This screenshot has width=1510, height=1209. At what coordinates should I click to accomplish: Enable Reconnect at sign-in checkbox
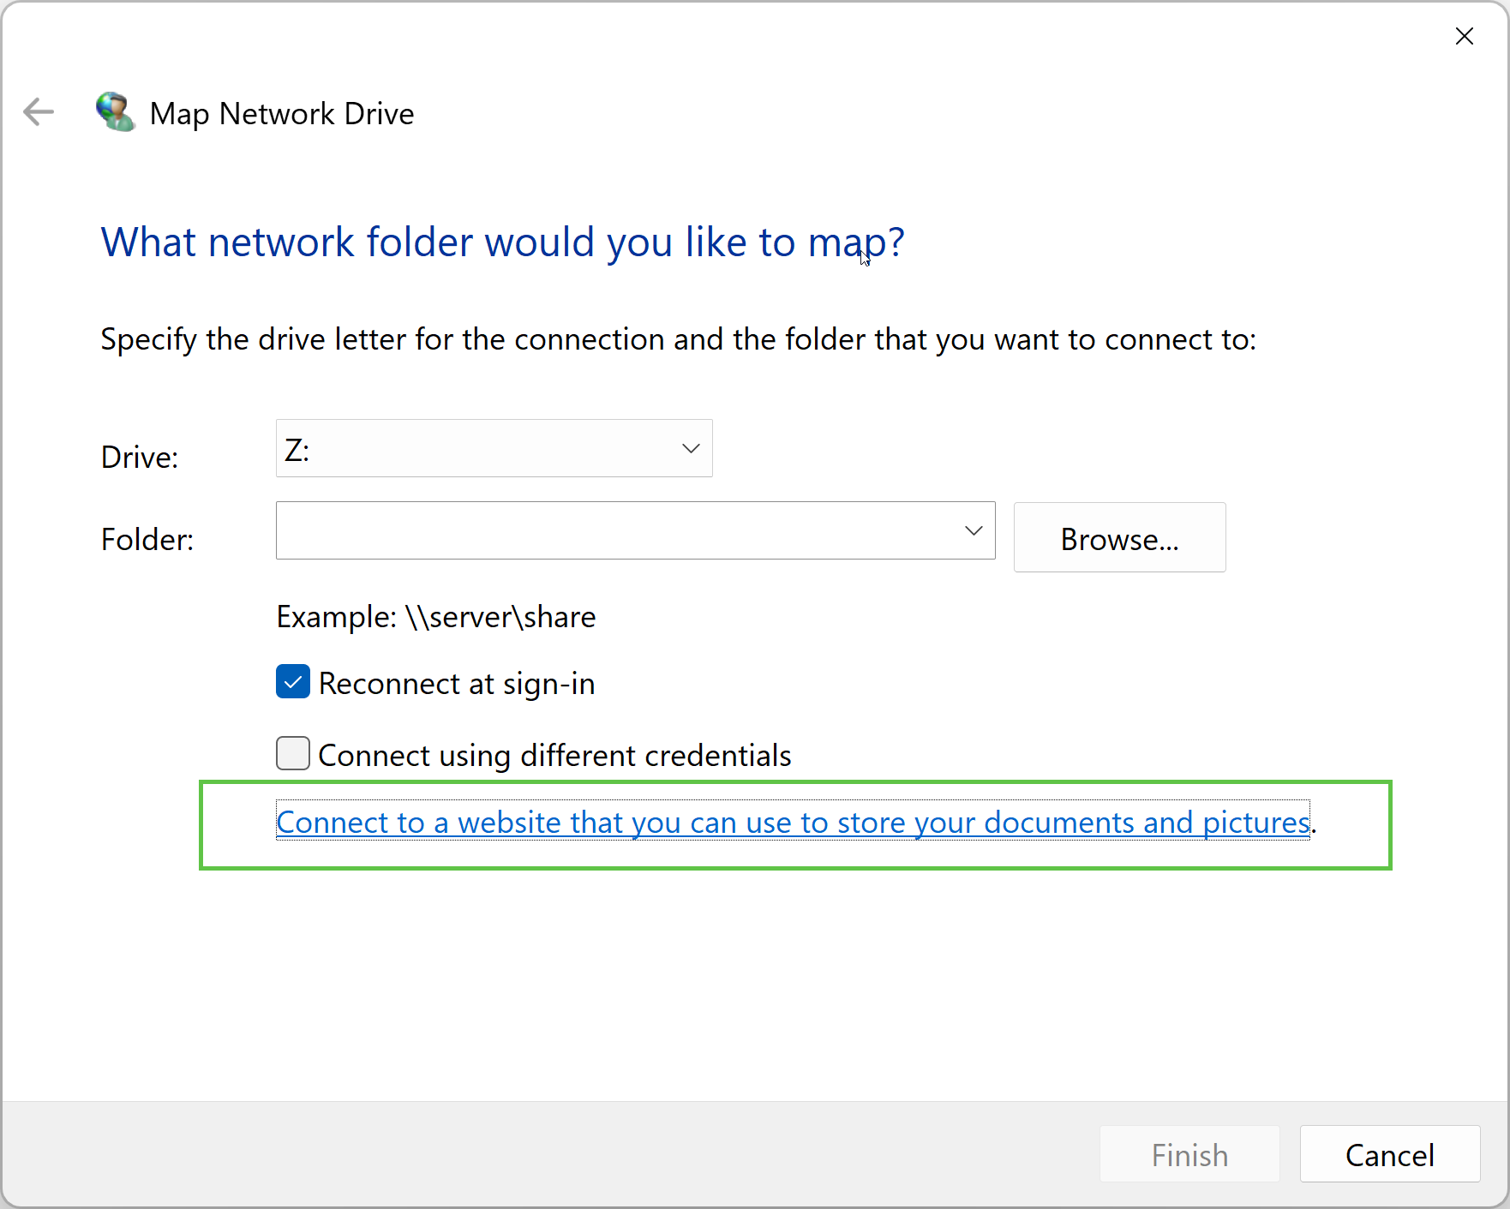tap(293, 682)
